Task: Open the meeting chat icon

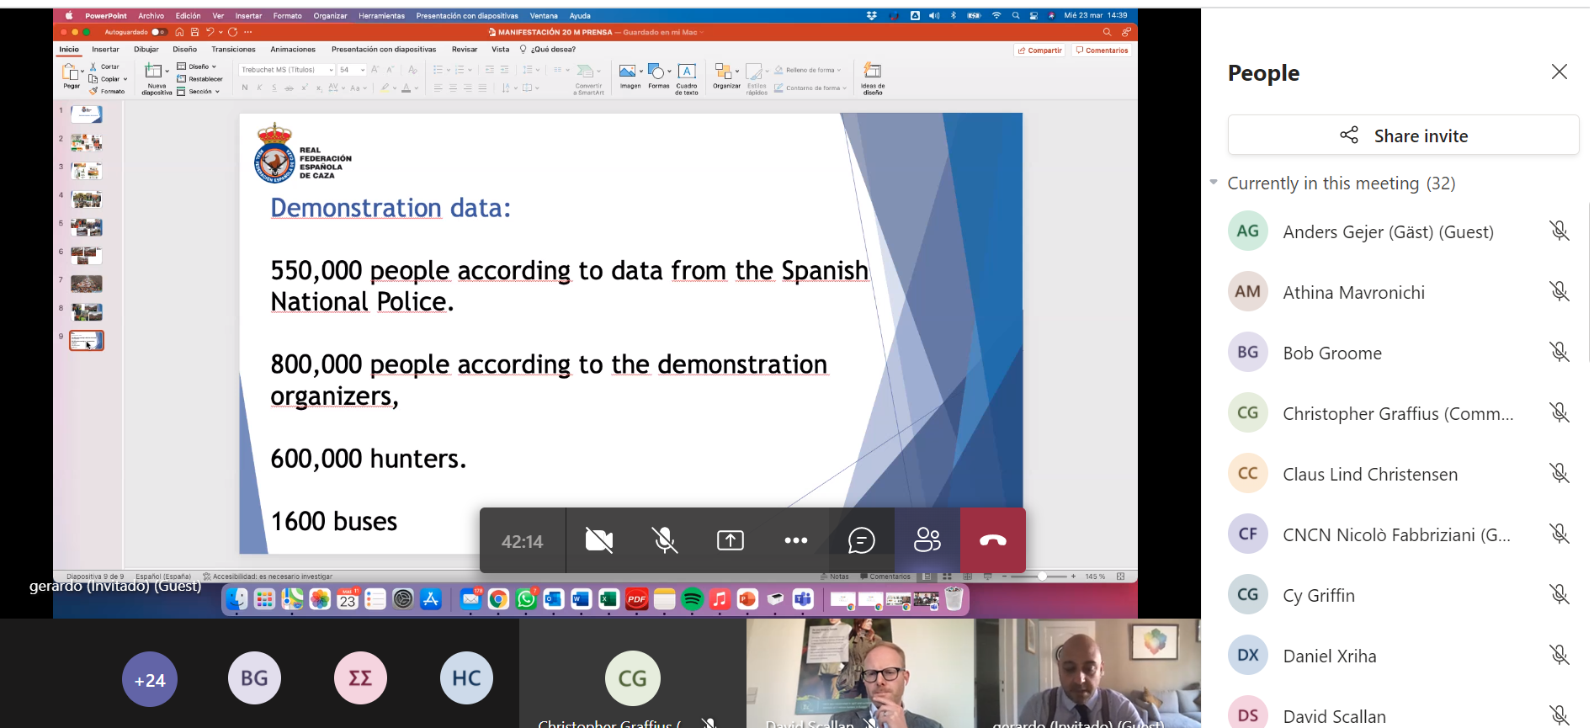Action: 861,540
